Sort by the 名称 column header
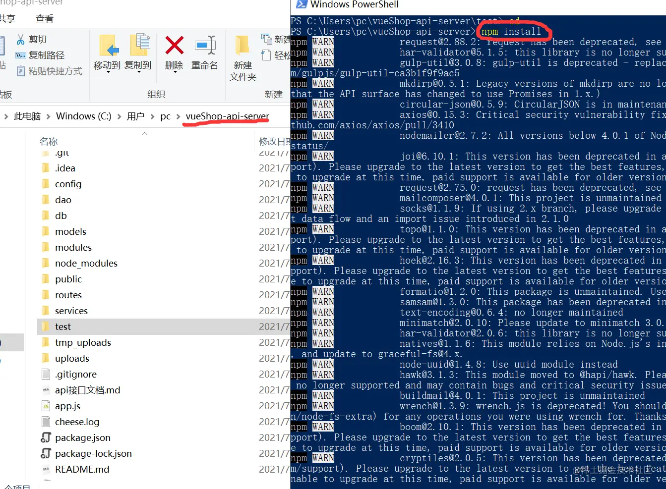The image size is (666, 489). click(49, 142)
